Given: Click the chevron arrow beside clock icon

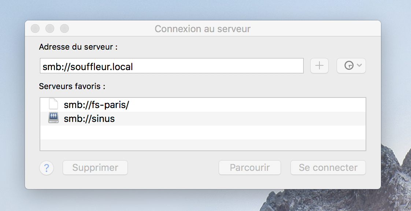Looking at the screenshot, I should click(x=359, y=65).
